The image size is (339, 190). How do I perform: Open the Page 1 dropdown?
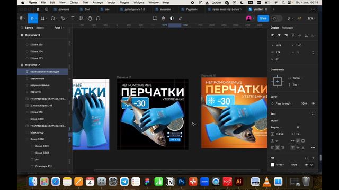[59, 27]
